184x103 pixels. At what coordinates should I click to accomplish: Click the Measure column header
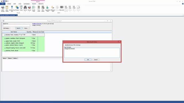tap(35, 32)
